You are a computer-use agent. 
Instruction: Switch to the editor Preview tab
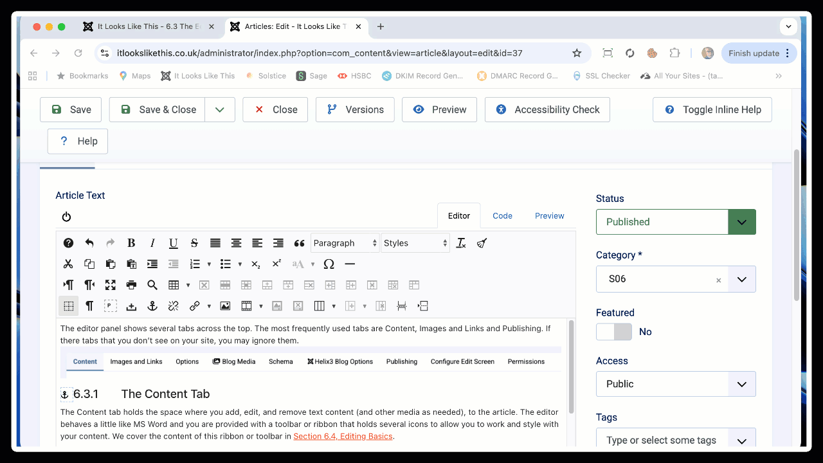549,216
